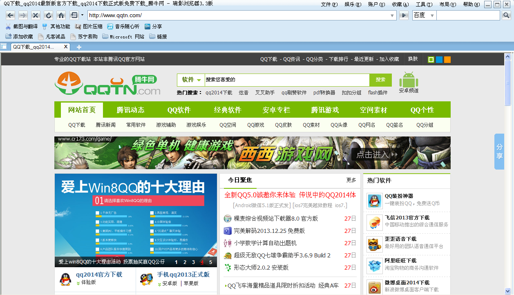The height and width of the screenshot is (295, 514).
Task: Open the QQ空间 sub-navigation link
Action: coord(228,125)
